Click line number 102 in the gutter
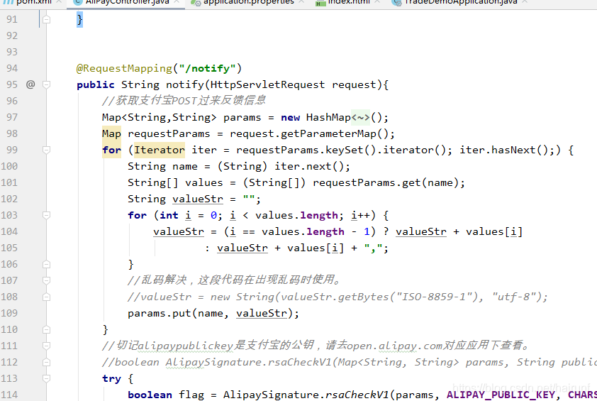Screen dimensions: 597x401 [x=9, y=199]
